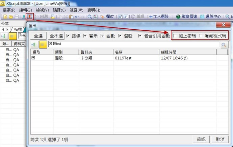Enable the 隱藏程式碼 checkbox
The width and height of the screenshot is (233, 147).
201,35
